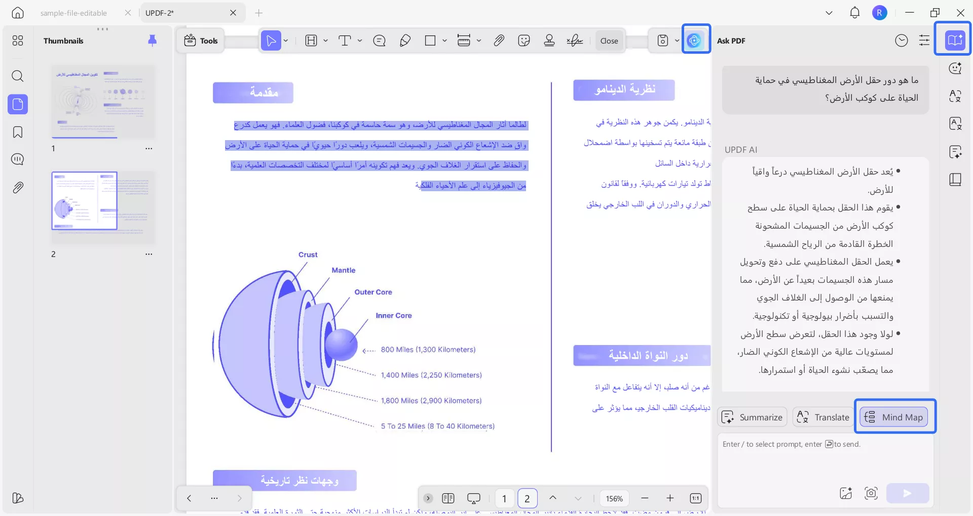973x516 pixels.
Task: Capture a screenshot for the AI prompt
Action: click(x=871, y=493)
